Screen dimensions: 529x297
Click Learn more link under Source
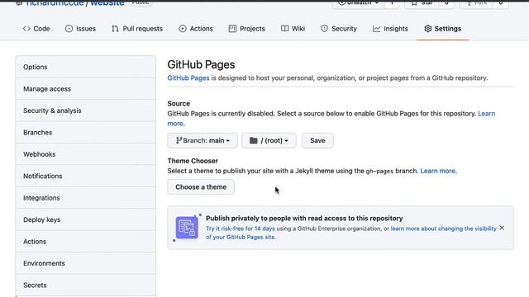(x=487, y=114)
